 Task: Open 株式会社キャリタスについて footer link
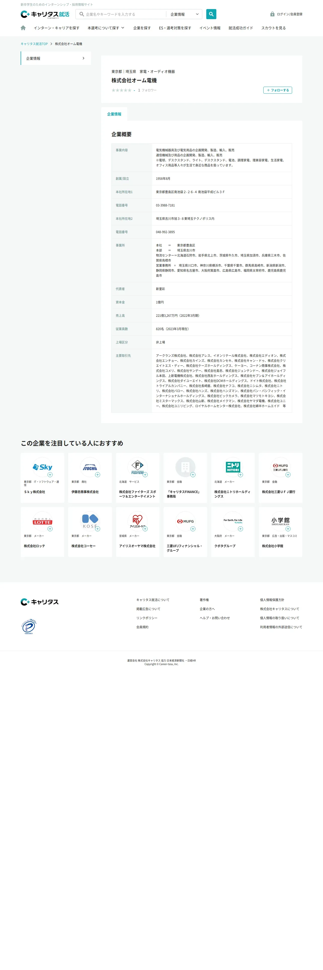pos(279,609)
